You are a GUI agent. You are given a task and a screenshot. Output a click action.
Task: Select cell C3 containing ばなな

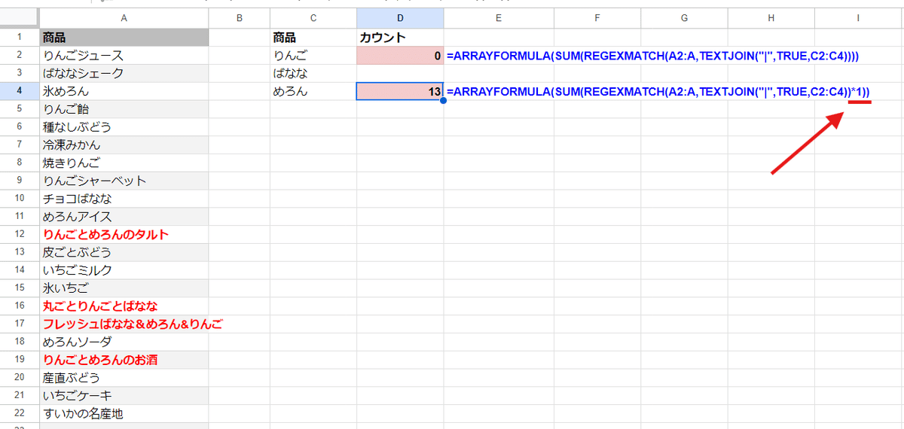[313, 74]
